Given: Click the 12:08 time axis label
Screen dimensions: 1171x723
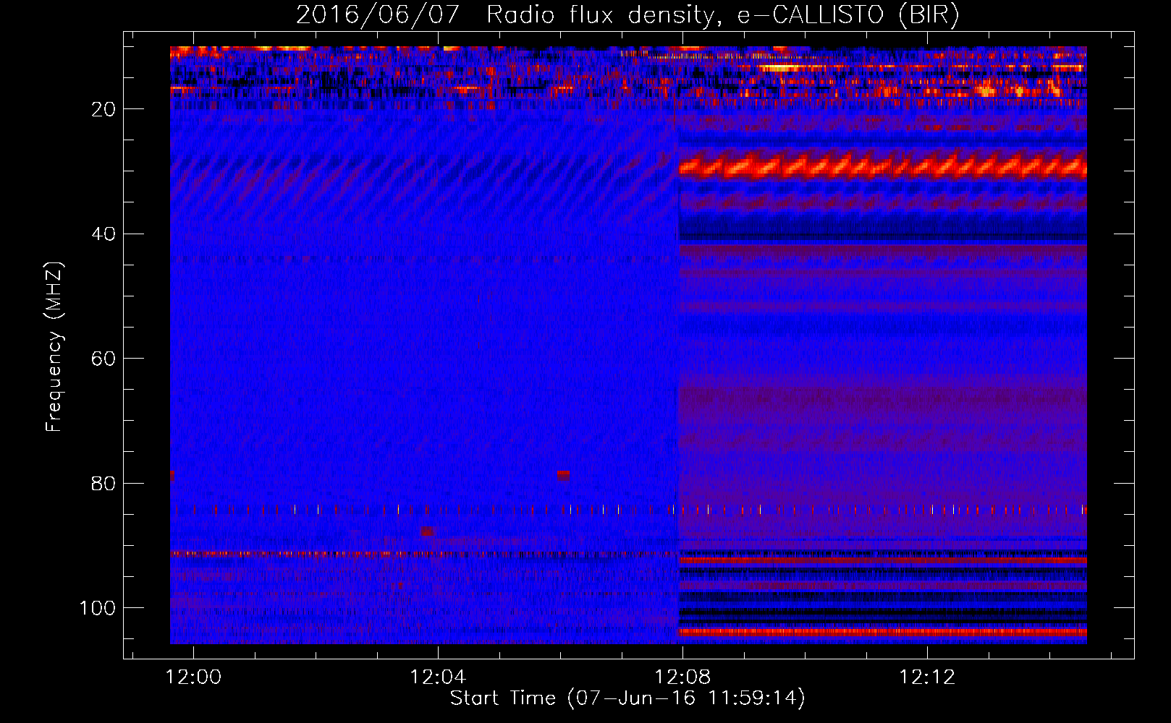Looking at the screenshot, I should (682, 677).
